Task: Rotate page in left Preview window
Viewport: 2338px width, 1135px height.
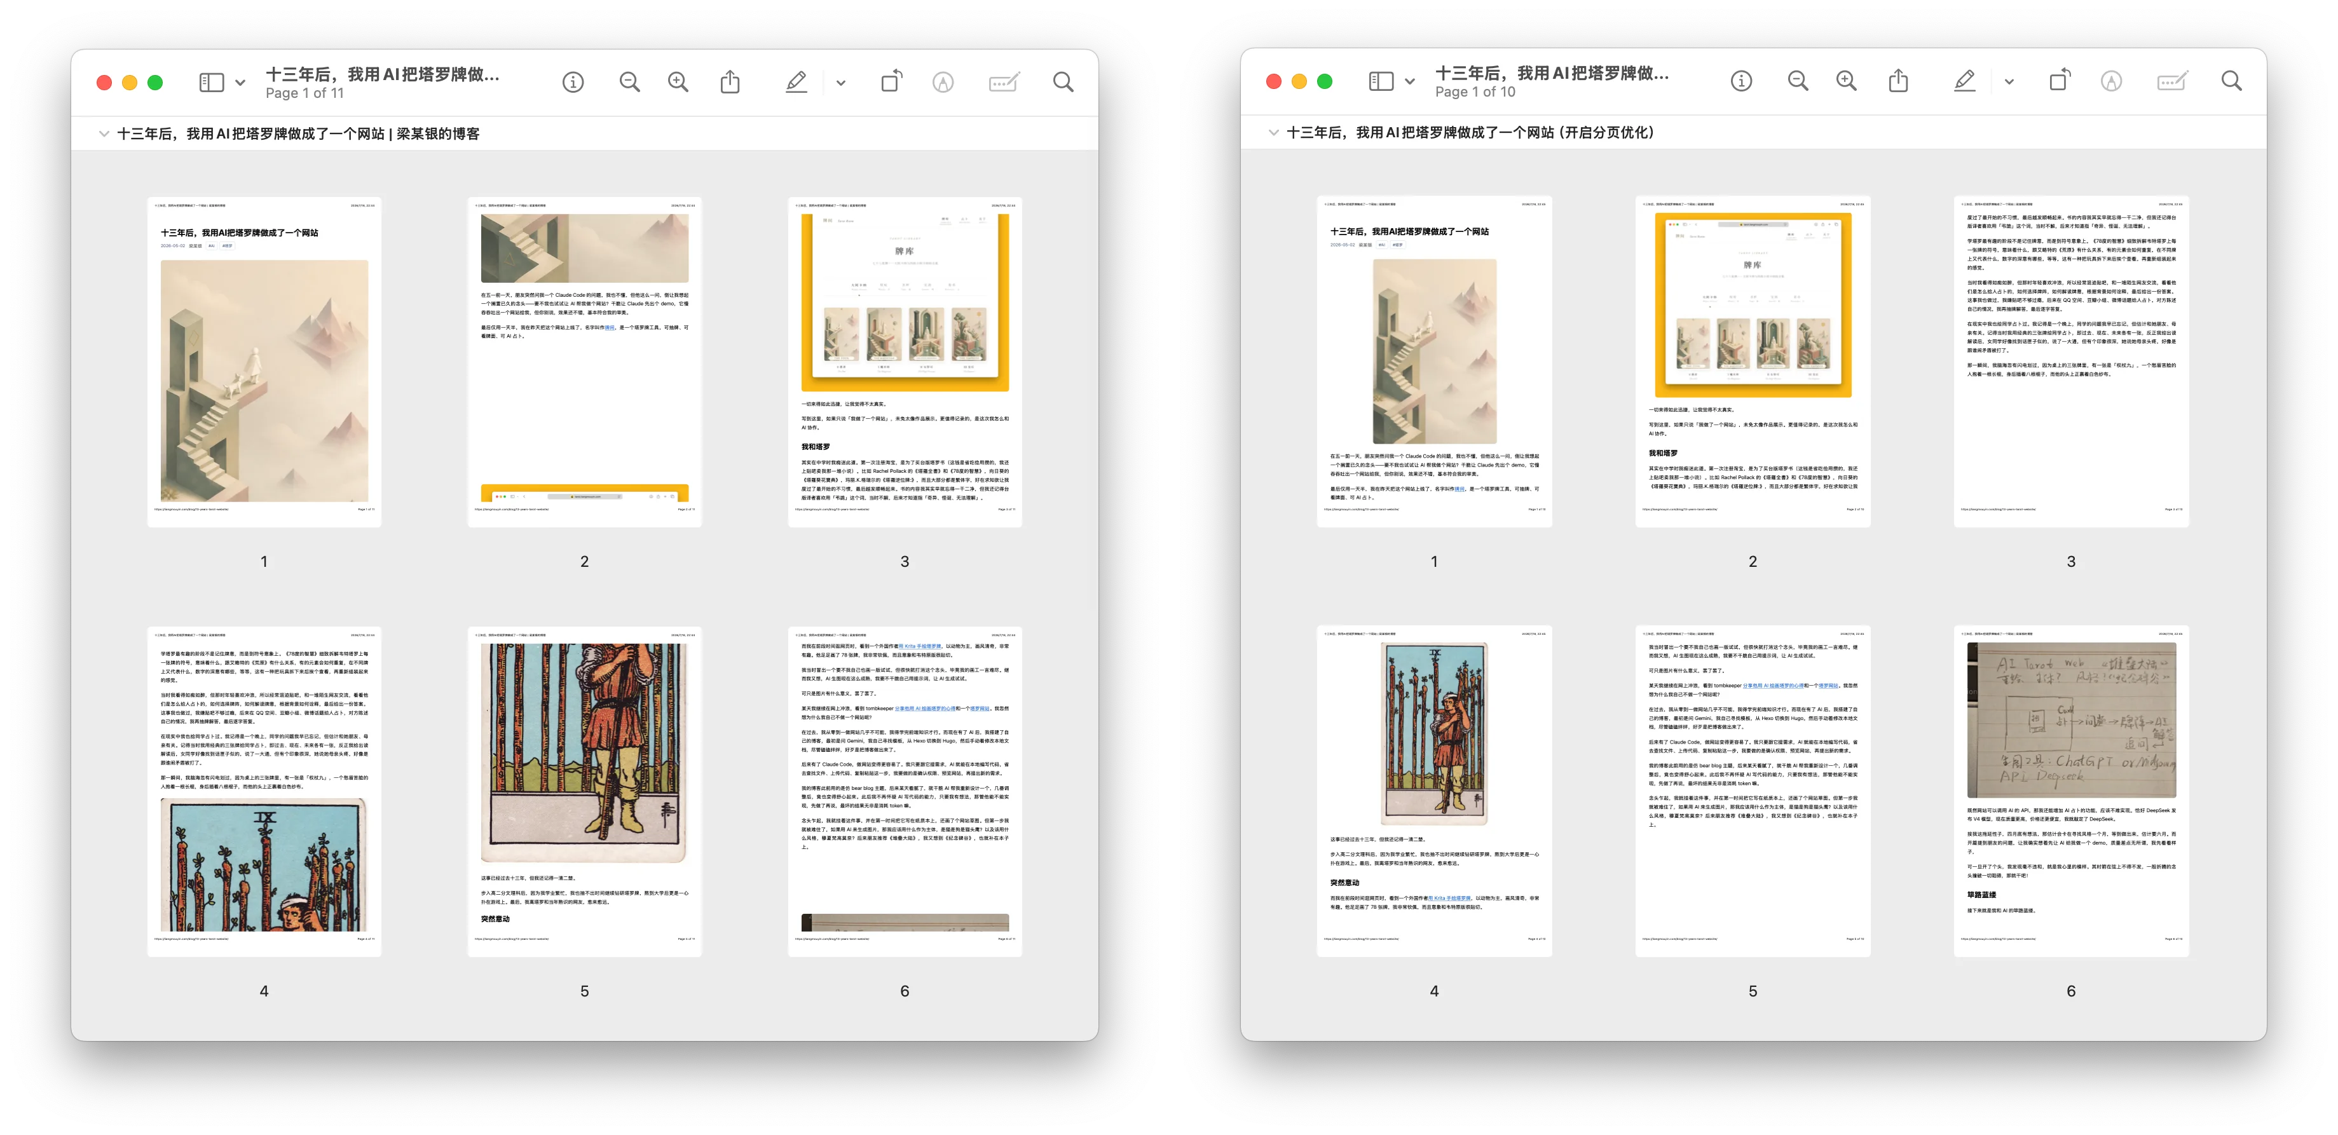Action: 891,81
